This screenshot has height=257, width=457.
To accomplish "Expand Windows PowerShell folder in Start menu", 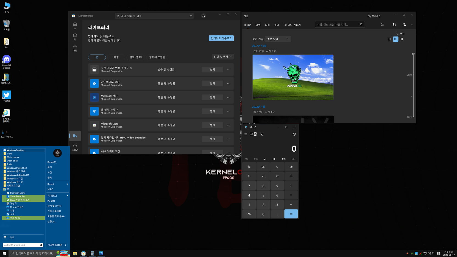I will coord(17,168).
